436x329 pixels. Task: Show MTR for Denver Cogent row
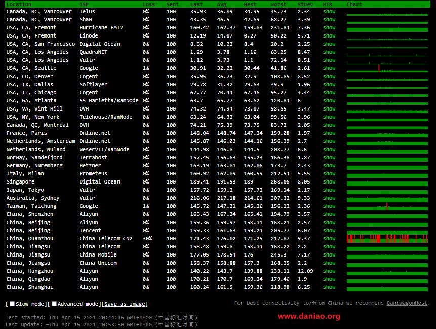[x=329, y=76]
